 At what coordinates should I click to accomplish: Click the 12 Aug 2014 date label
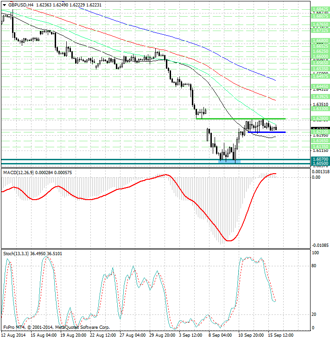coord(13,335)
